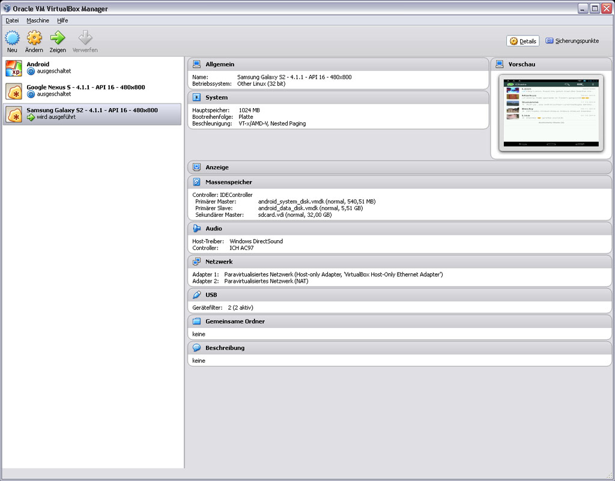The height and width of the screenshot is (481, 615).
Task: Click Google Nexus S powered-off status icon
Action: (x=31, y=94)
